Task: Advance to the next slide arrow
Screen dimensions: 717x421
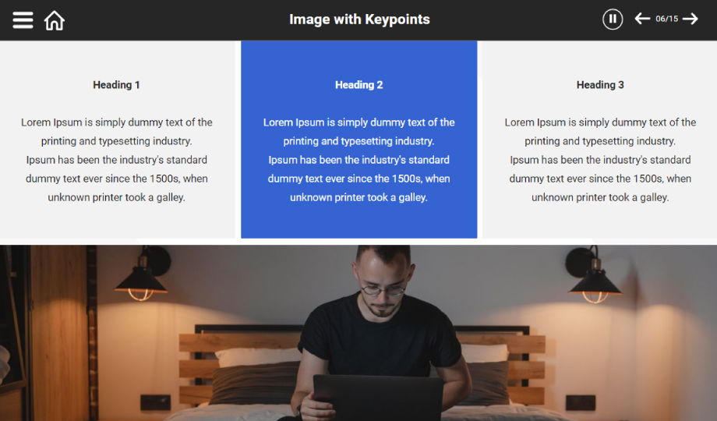Action: [x=691, y=19]
